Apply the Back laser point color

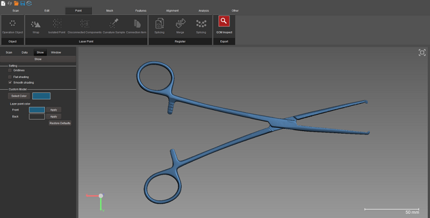point(53,117)
